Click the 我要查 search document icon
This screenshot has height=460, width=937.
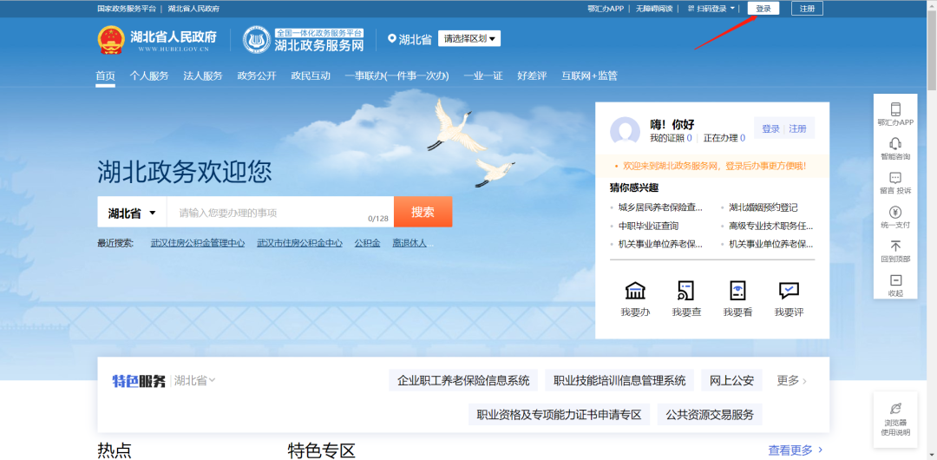(x=686, y=291)
